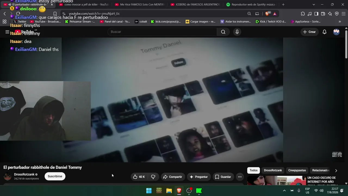Open the Kick app on taskbar
348x196 pixels.
pos(199,191)
